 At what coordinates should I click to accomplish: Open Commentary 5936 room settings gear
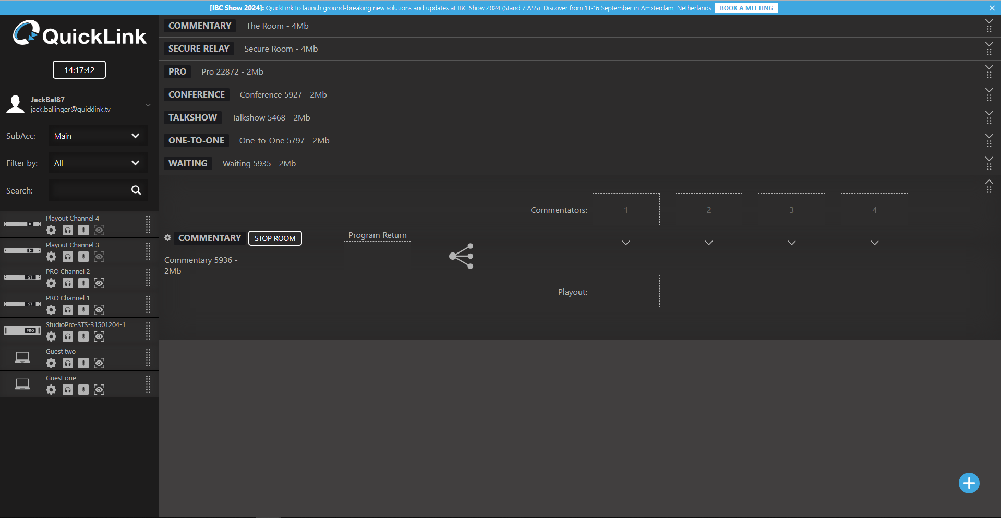point(168,238)
